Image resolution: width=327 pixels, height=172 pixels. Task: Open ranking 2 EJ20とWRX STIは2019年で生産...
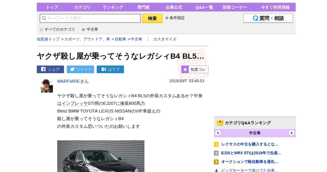pos(251,153)
